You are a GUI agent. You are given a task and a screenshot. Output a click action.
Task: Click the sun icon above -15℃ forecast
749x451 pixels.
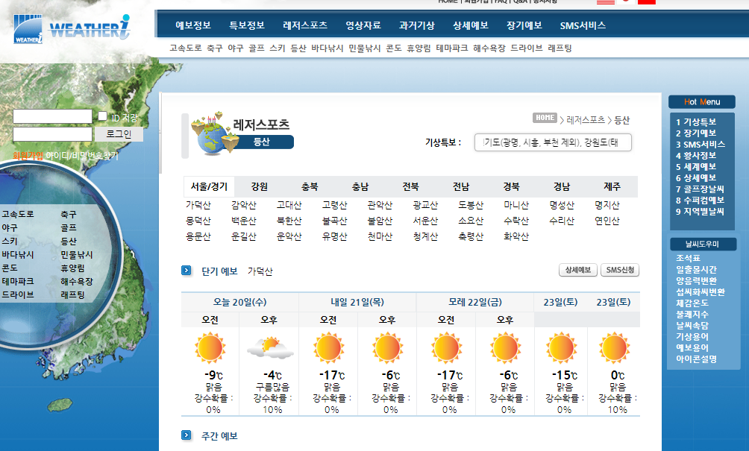pyautogui.click(x=562, y=348)
